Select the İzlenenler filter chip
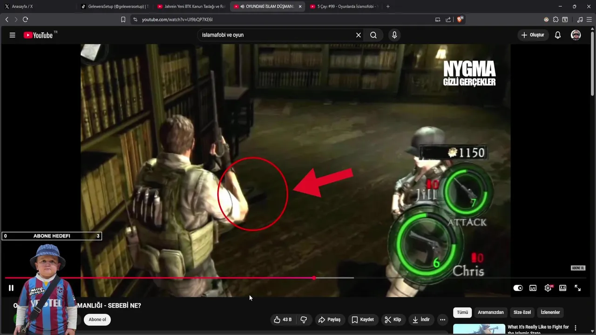Screen dimensions: 596x335 [550, 313]
